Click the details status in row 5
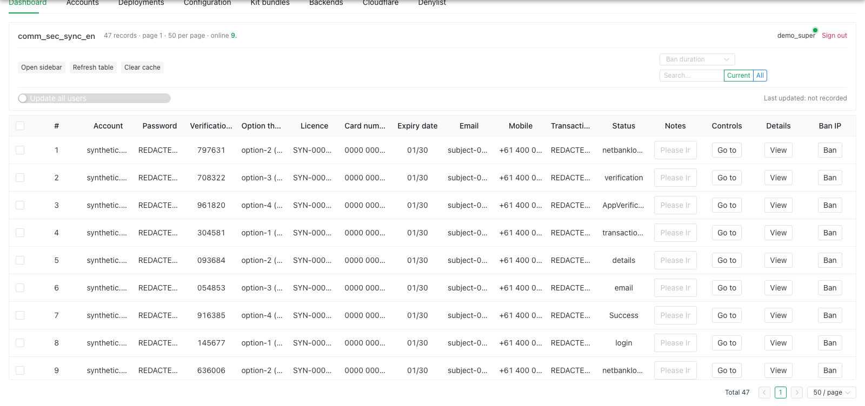The height and width of the screenshot is (406, 865). [623, 260]
